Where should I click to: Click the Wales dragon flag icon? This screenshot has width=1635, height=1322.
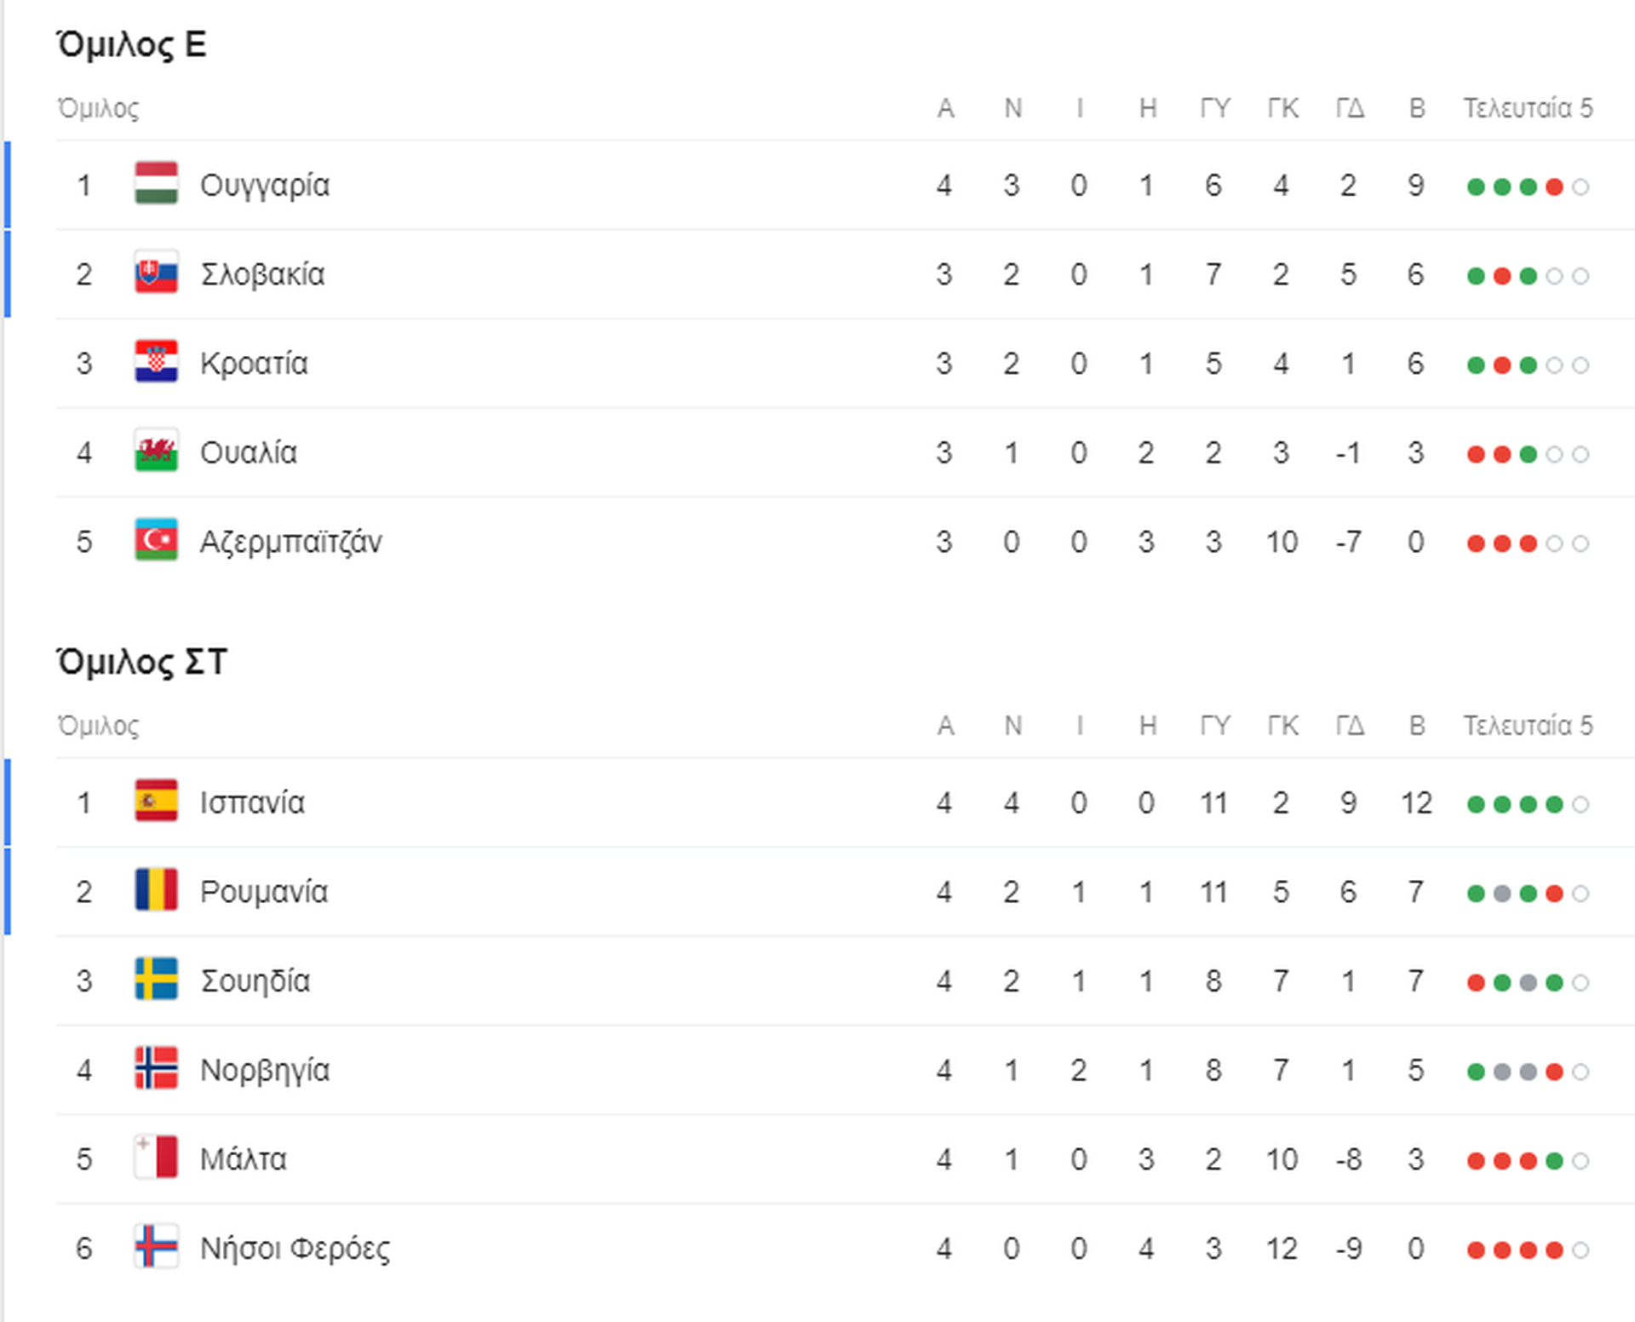tap(157, 452)
